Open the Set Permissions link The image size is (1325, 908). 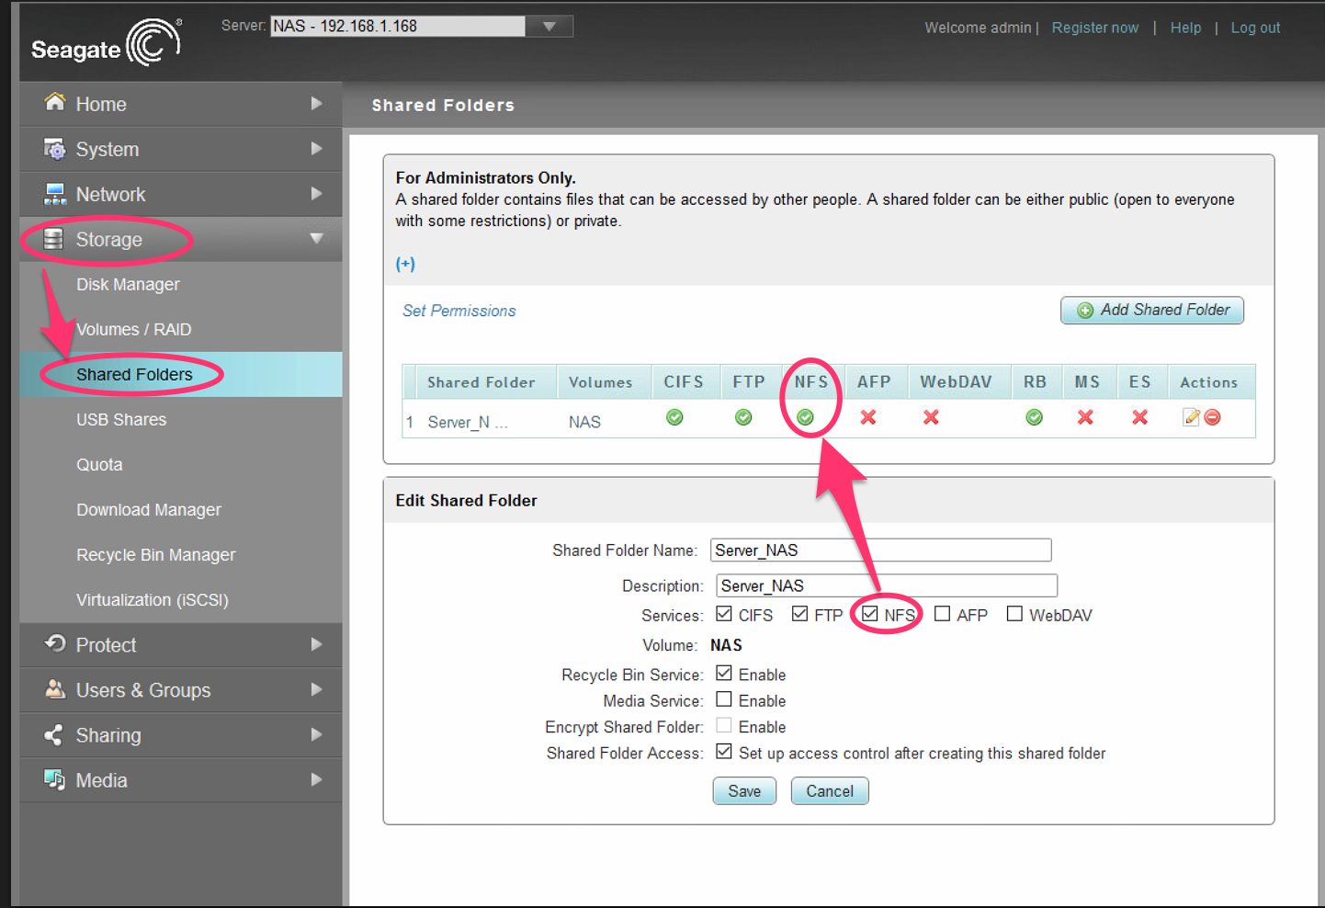459,311
